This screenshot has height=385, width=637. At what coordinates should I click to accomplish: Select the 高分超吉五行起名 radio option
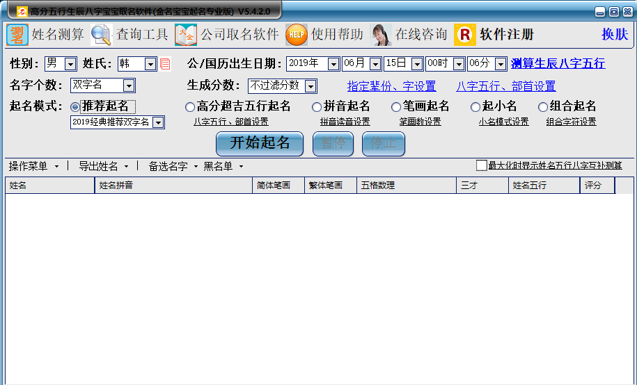(x=190, y=107)
